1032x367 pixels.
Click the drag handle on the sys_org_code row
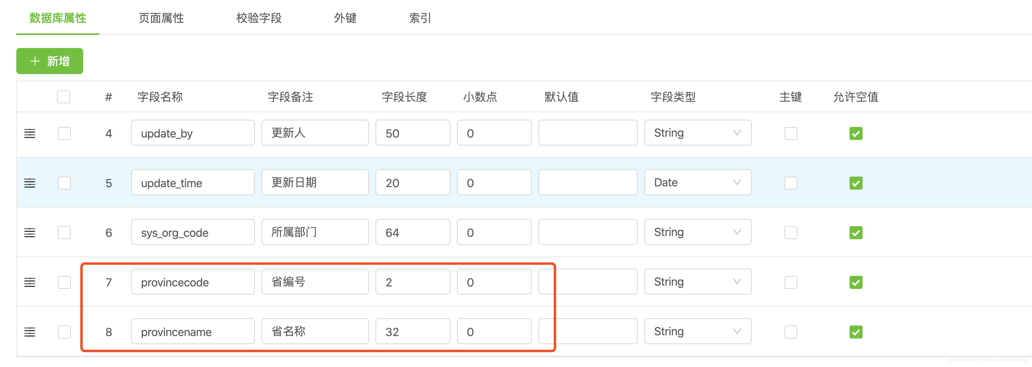[30, 233]
